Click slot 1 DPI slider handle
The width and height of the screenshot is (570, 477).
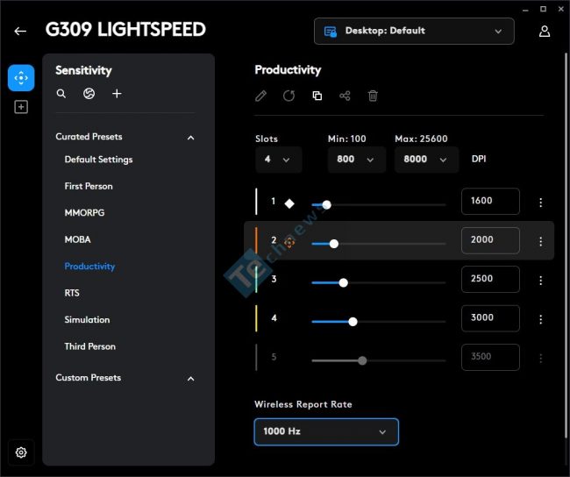[326, 204]
